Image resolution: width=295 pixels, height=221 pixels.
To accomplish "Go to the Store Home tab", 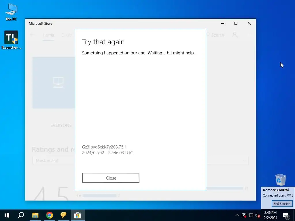I will click(x=48, y=35).
